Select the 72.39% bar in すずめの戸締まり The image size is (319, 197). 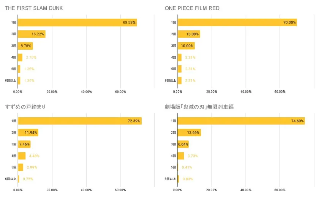pos(80,121)
